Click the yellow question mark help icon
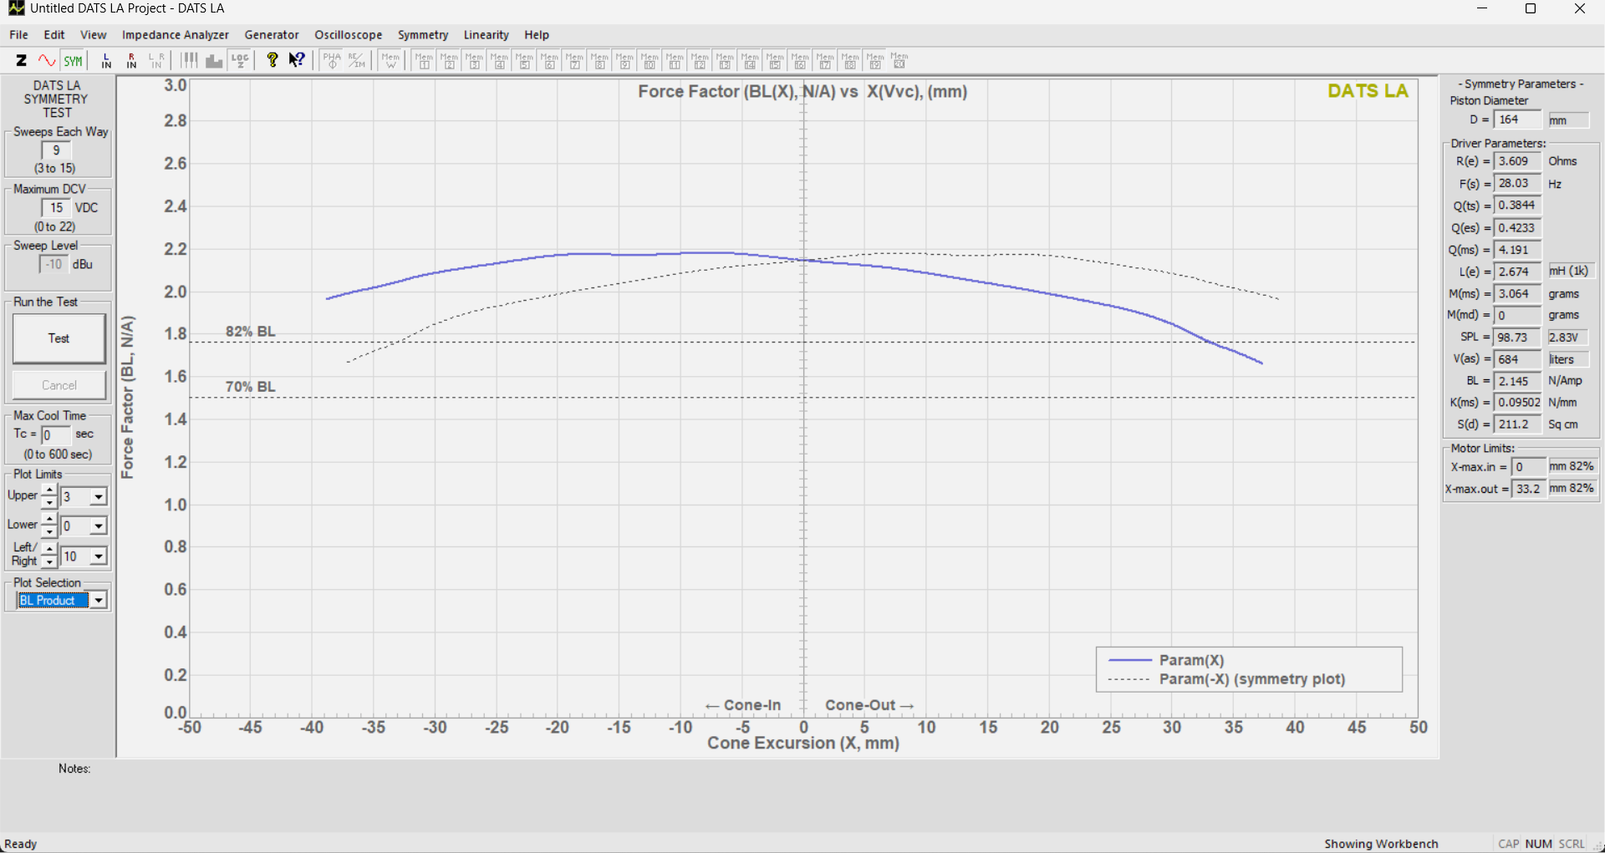This screenshot has width=1605, height=853. [272, 60]
